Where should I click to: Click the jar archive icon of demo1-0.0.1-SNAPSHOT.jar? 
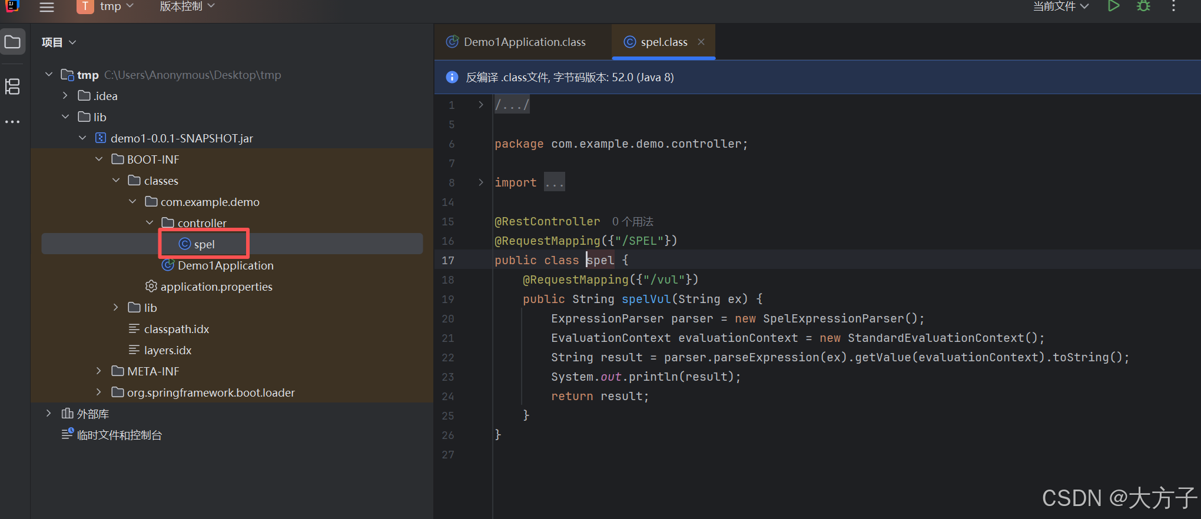(101, 138)
